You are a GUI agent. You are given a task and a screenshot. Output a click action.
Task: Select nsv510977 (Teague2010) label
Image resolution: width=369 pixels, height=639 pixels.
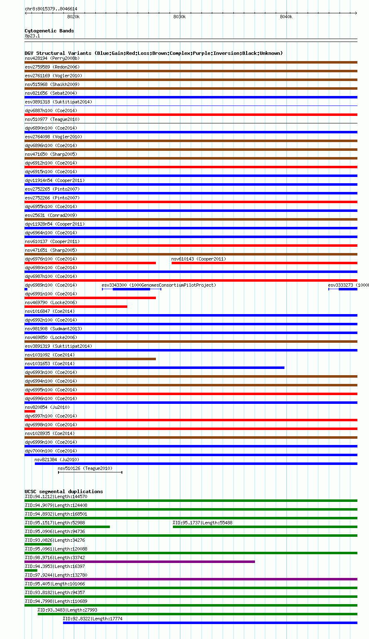(52, 119)
